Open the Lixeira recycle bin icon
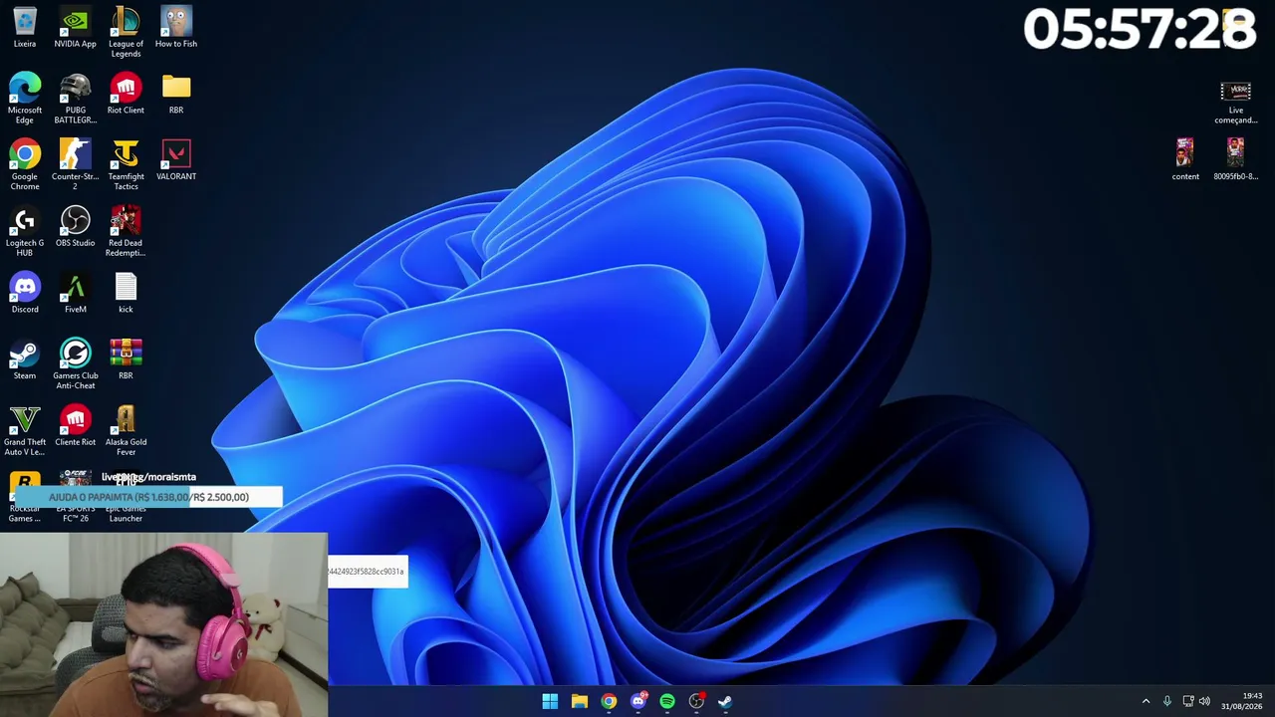 [25, 27]
